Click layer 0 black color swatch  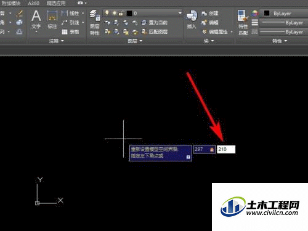129,14
